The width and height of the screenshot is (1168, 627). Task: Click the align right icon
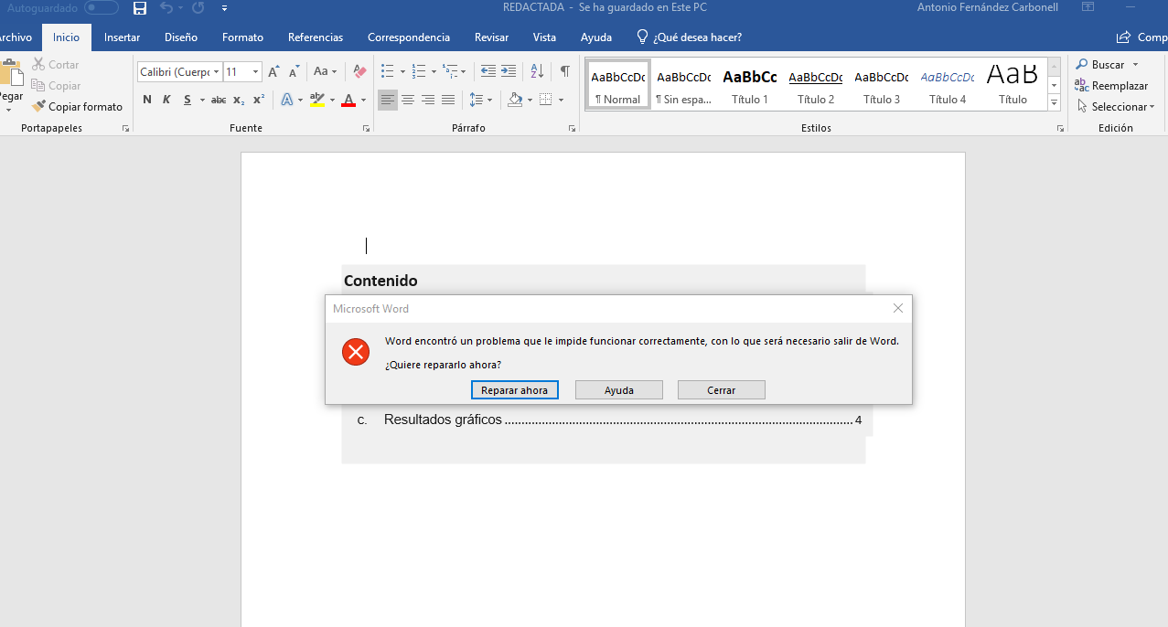[x=428, y=100]
